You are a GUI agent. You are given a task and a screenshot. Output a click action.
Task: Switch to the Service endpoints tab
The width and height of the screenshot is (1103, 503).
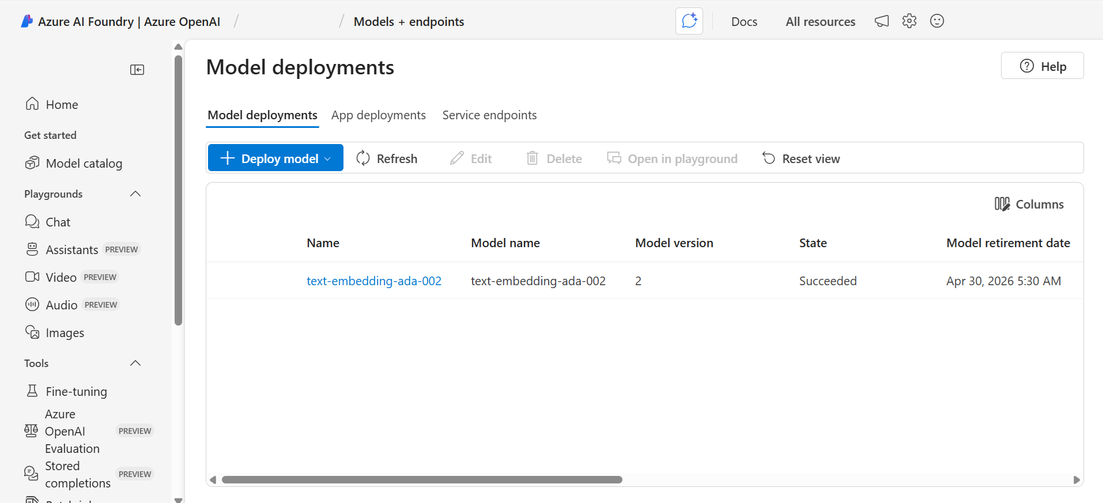(x=490, y=115)
